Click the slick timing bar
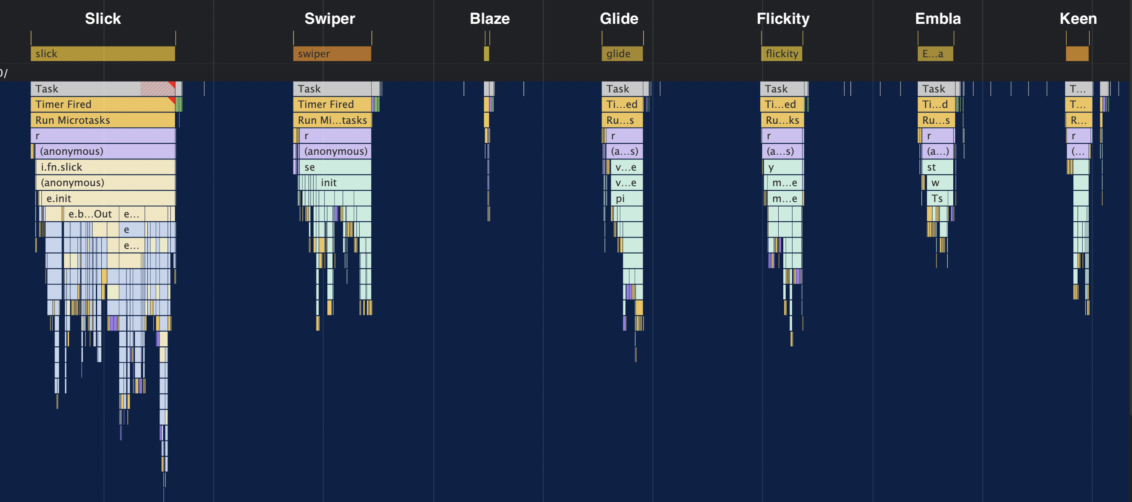 pyautogui.click(x=103, y=54)
